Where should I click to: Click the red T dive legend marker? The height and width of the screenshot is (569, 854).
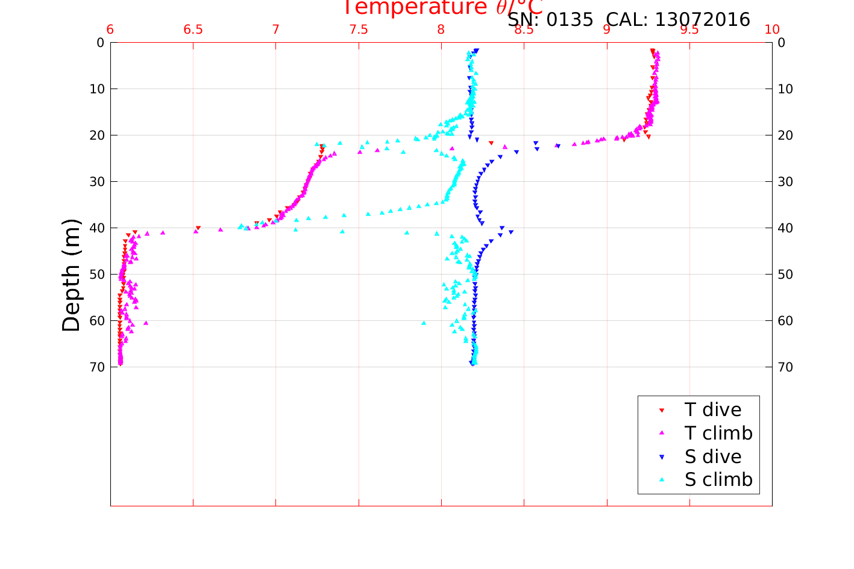(661, 411)
